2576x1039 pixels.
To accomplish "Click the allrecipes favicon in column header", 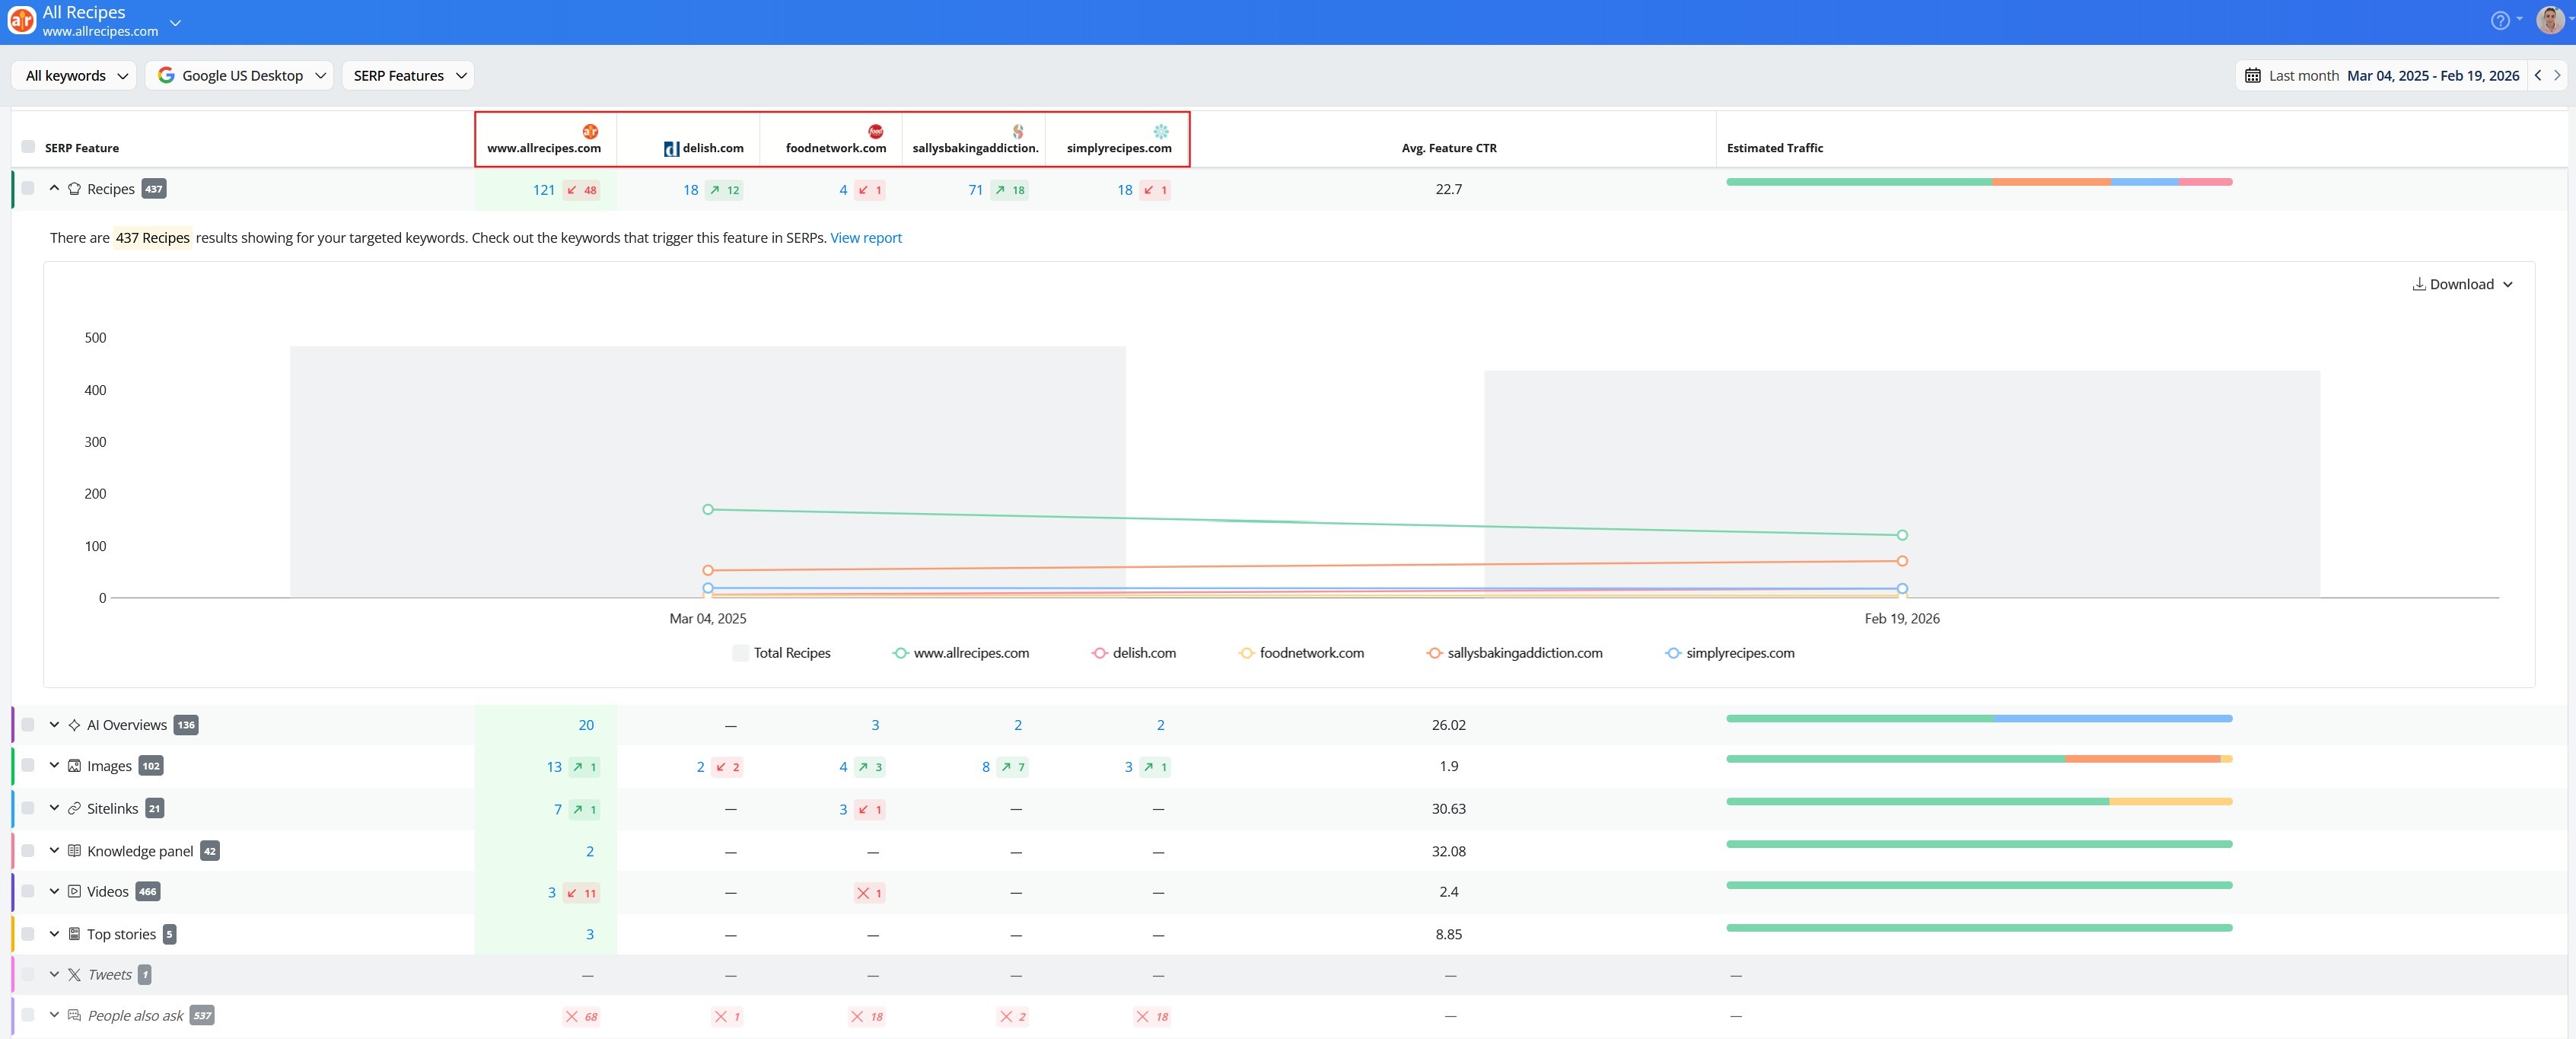I will click(590, 131).
